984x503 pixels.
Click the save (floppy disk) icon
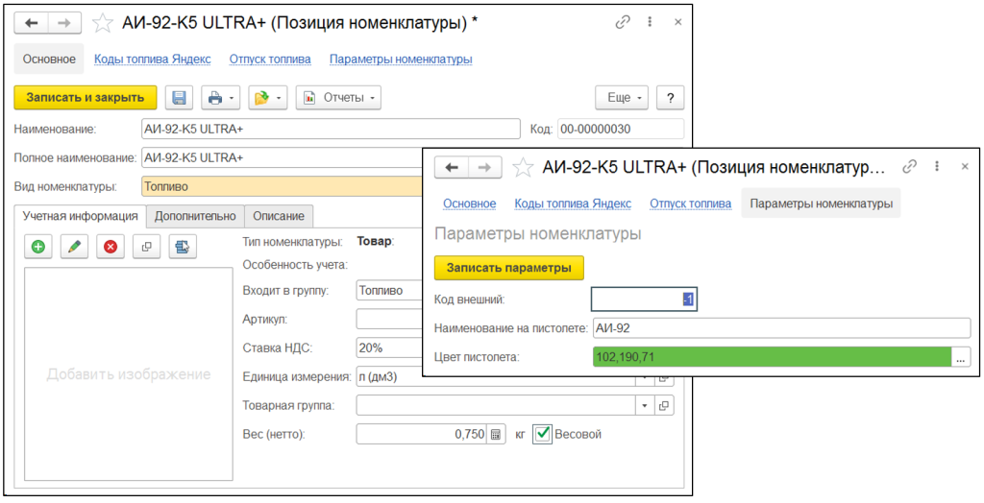pyautogui.click(x=180, y=97)
